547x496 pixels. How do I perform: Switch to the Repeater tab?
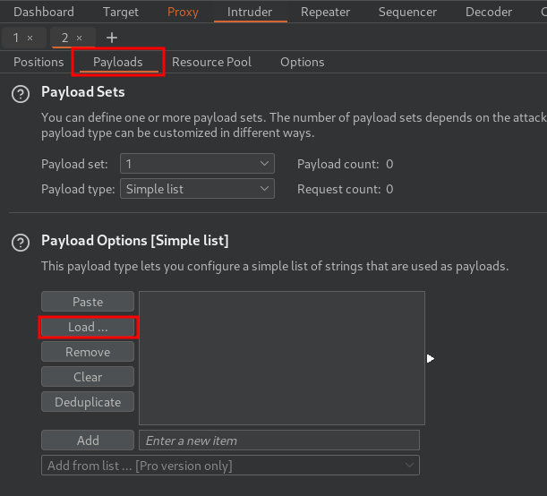click(326, 12)
